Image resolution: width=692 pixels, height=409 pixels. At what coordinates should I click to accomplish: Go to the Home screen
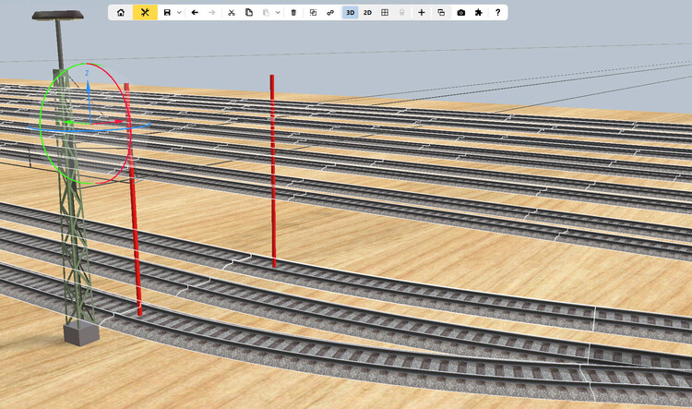(121, 12)
